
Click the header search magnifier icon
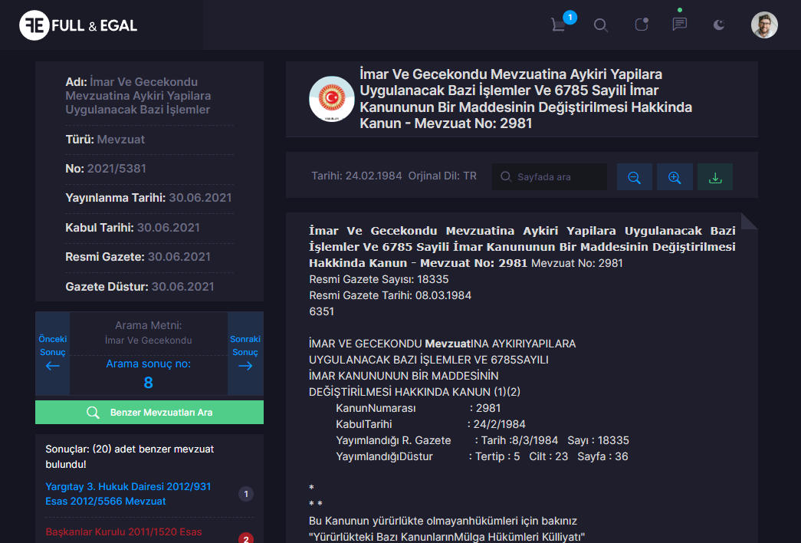tap(601, 25)
